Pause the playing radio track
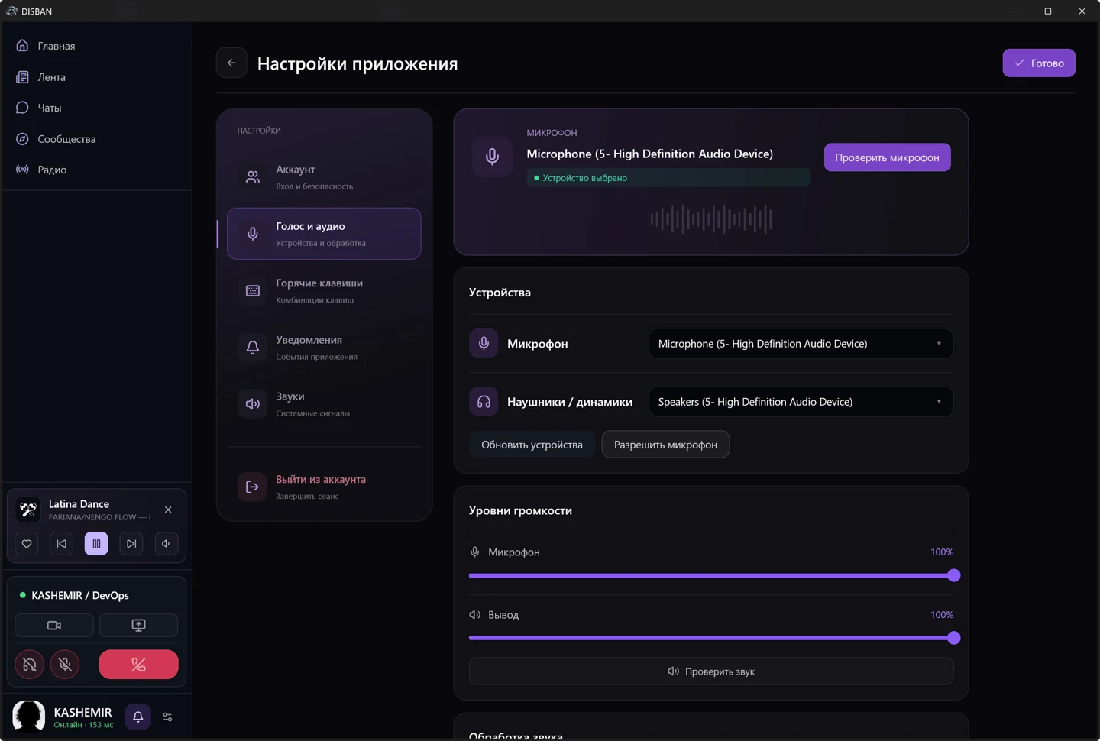The height and width of the screenshot is (741, 1100). tap(96, 544)
